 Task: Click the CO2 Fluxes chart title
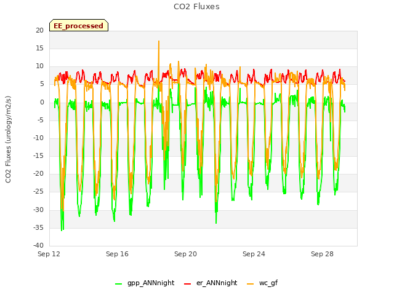coord(196,7)
